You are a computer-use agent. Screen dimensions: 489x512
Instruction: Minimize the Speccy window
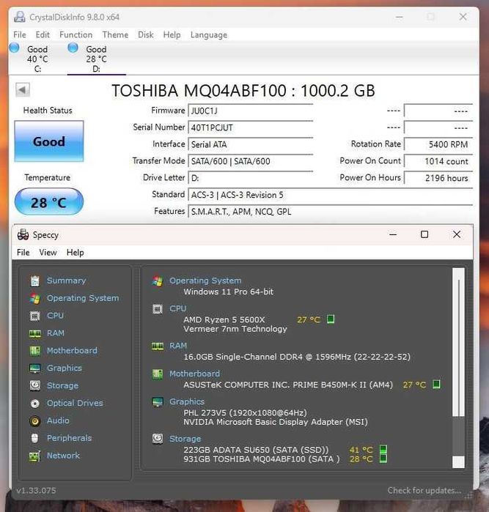393,234
